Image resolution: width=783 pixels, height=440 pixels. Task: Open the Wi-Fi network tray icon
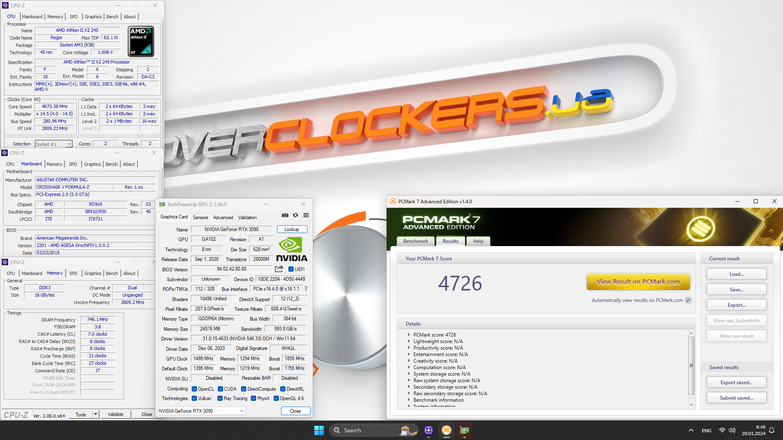(722, 430)
